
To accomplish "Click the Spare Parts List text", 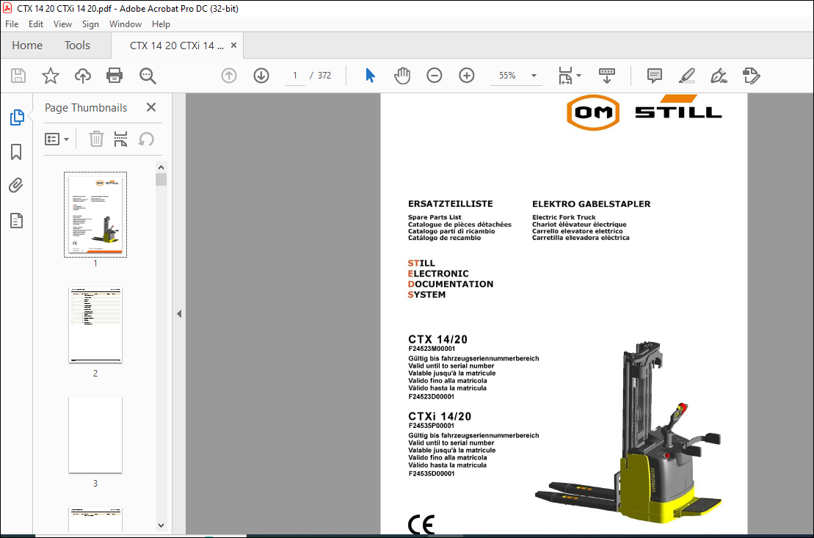I will click(435, 217).
